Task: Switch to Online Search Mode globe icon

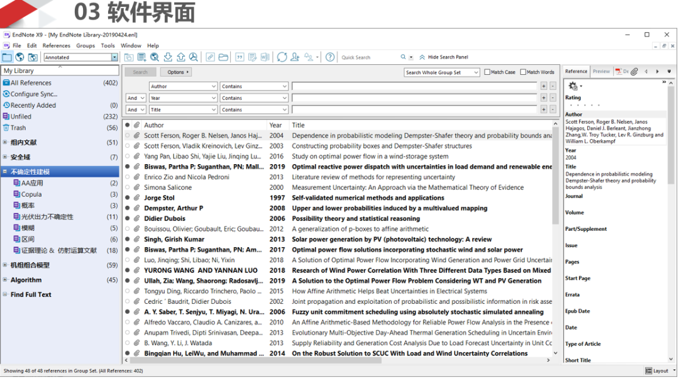Action: click(x=19, y=57)
